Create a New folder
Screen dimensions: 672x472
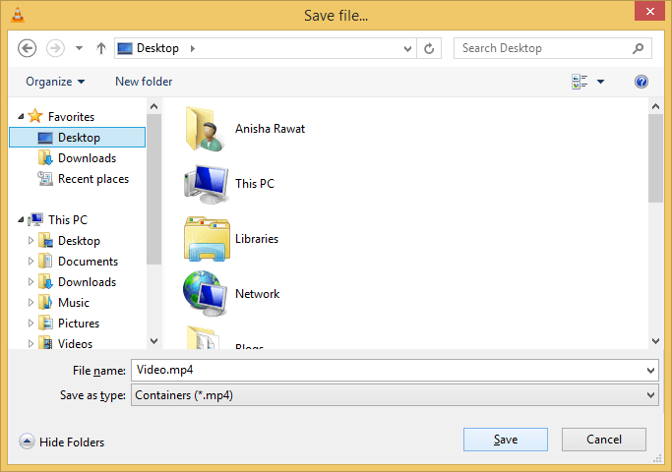tap(144, 82)
